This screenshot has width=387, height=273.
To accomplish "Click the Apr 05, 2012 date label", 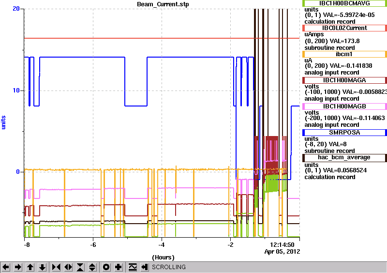I will click(282, 252).
